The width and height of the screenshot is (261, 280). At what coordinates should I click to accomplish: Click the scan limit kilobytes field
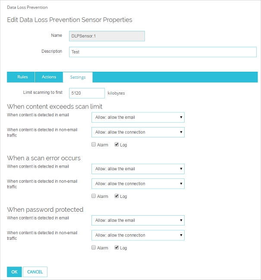point(87,93)
